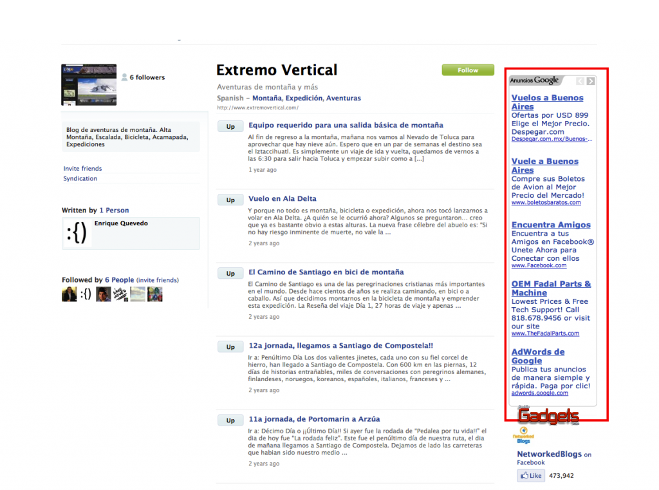Click the Aventuras tag link
Viewport: 659px width, 490px height.
point(344,98)
